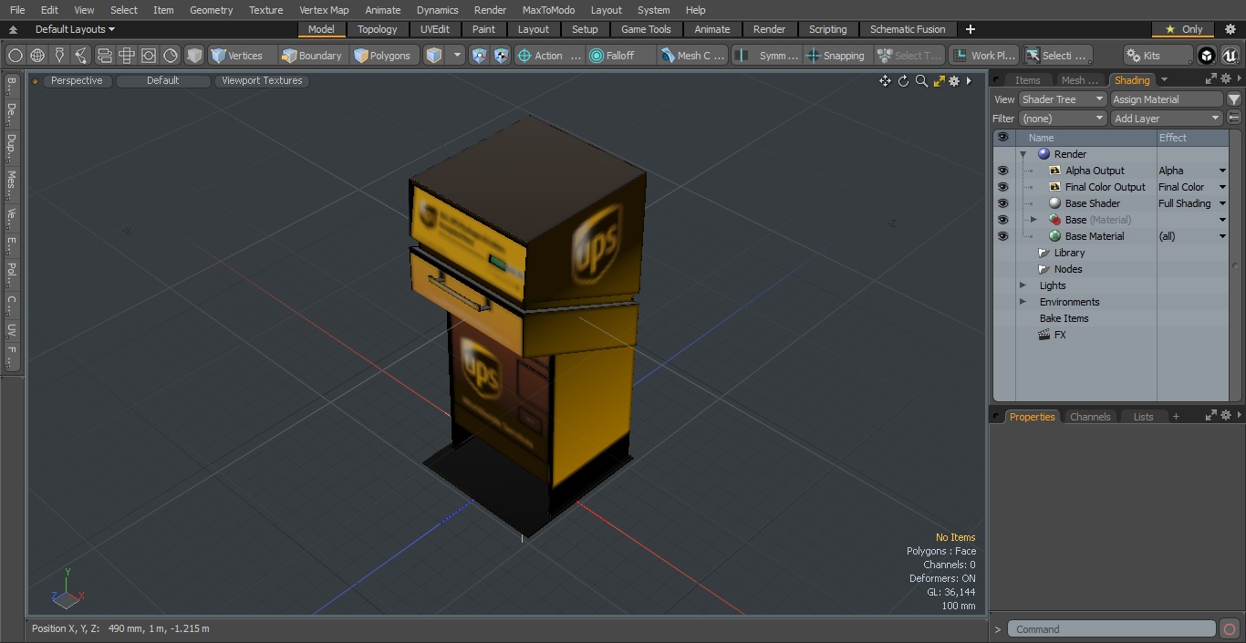This screenshot has height=643, width=1246.
Task: Click the square with inner circle icon
Action: click(x=149, y=56)
